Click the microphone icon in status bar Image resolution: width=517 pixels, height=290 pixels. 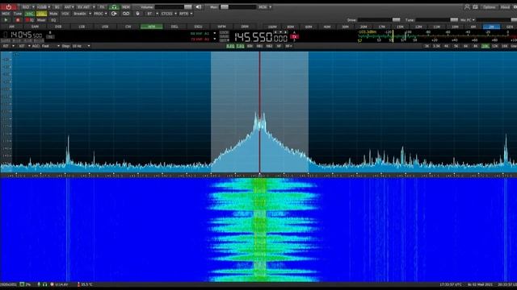[39, 284]
